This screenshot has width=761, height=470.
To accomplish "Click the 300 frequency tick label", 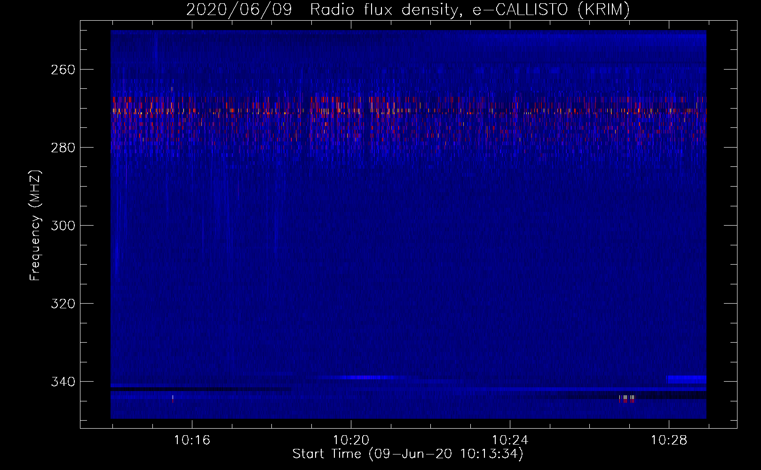I will click(x=63, y=226).
